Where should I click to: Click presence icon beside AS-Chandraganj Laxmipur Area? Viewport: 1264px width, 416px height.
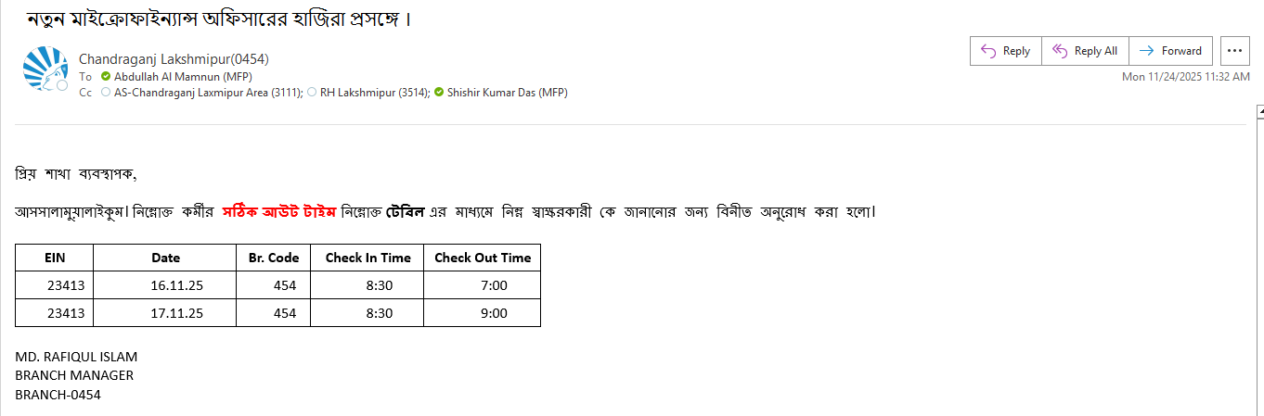click(106, 93)
